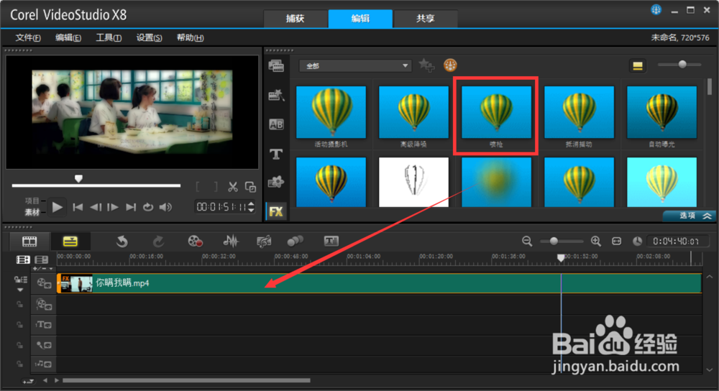
Task: Jump to the start with Home button
Action: pos(78,207)
